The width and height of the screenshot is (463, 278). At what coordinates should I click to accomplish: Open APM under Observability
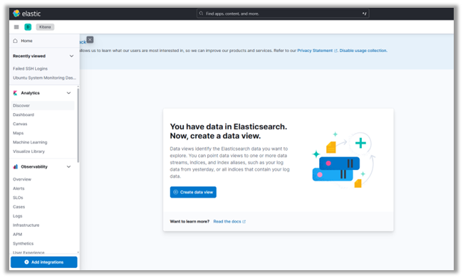click(x=17, y=234)
